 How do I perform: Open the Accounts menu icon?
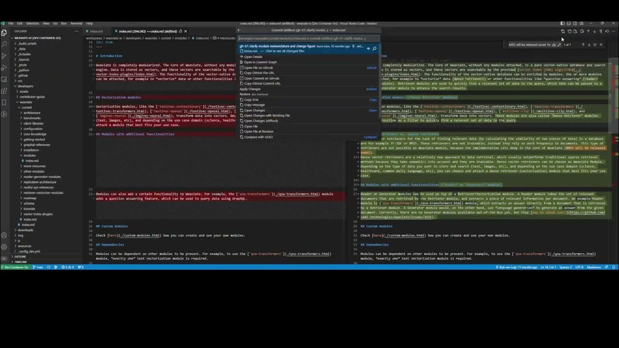click(4, 236)
